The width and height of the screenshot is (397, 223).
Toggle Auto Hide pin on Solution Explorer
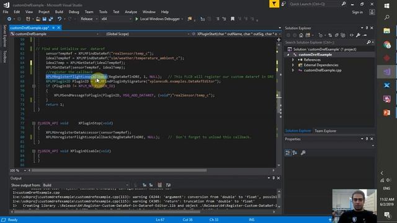[x=367, y=28]
